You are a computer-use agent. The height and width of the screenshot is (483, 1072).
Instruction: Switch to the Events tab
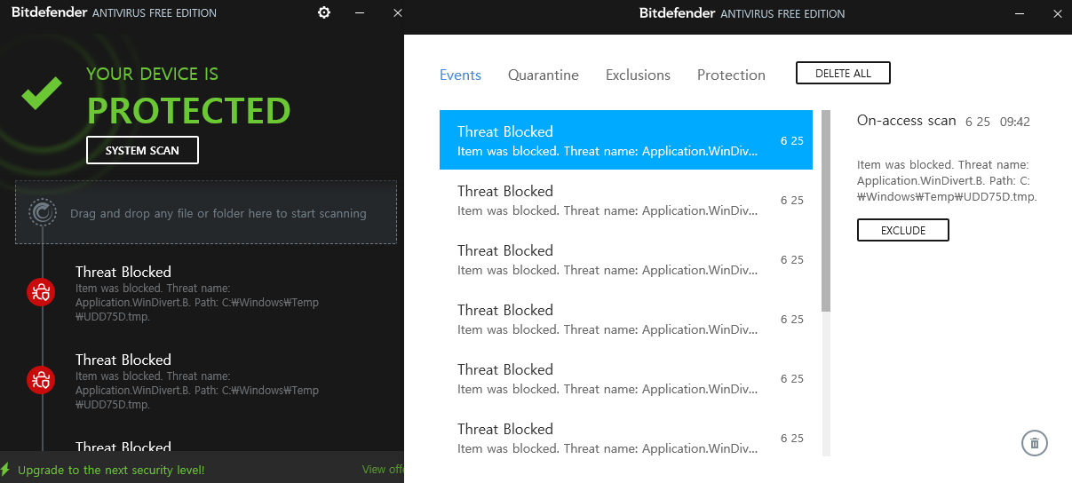click(460, 75)
